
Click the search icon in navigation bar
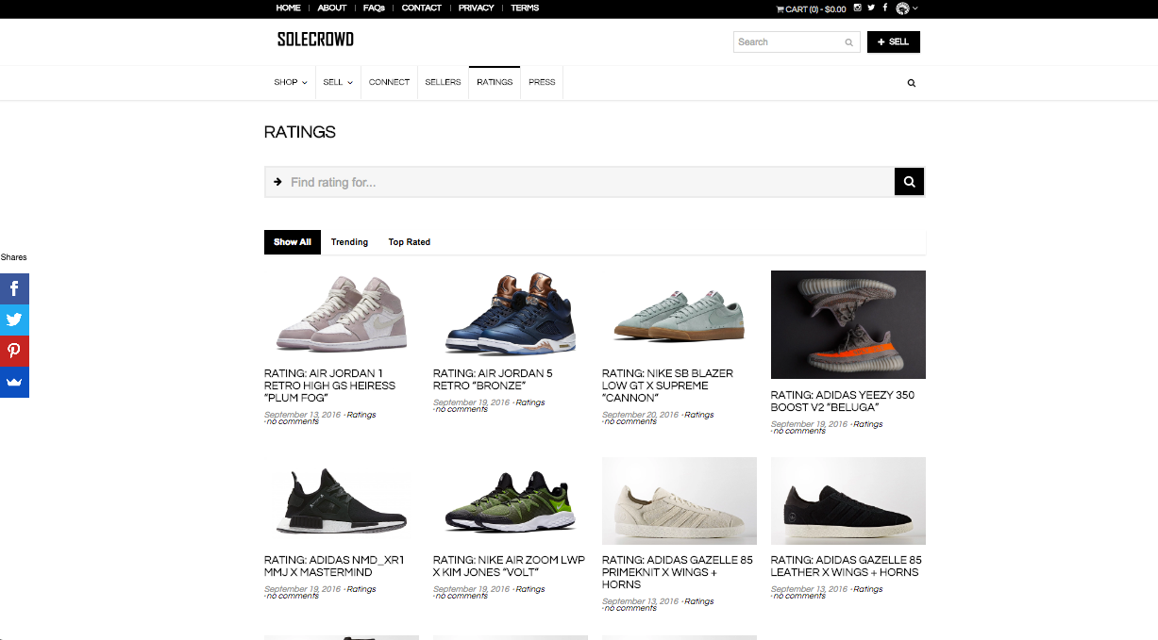tap(911, 83)
